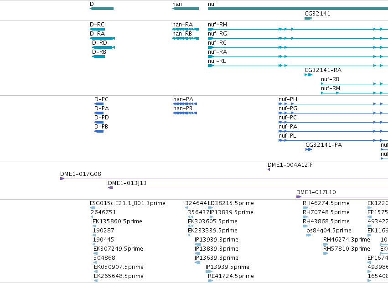Select EST EK303605.5prime
This screenshot has width=388, height=283.
191,226
